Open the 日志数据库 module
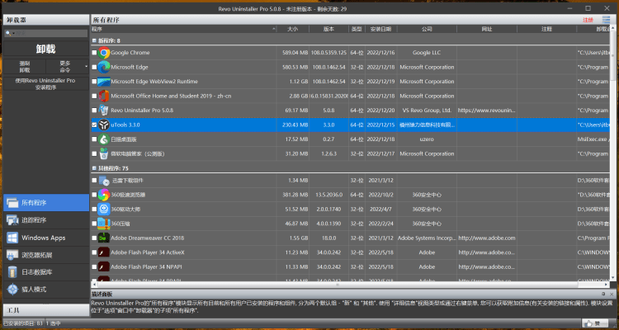This screenshot has width=619, height=330. coord(46,272)
